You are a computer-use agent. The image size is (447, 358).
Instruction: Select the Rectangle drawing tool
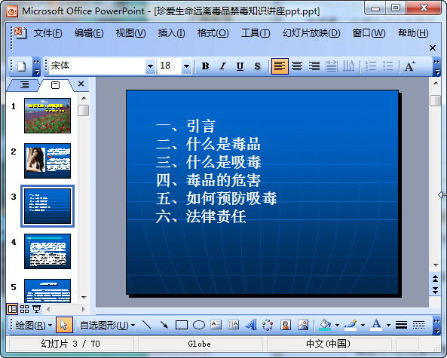(x=182, y=325)
